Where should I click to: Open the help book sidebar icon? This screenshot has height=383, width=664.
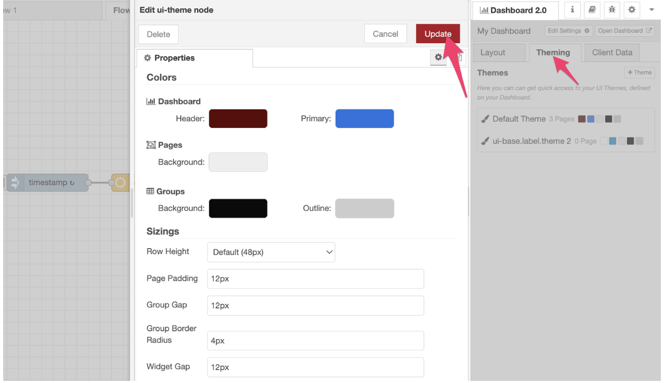coord(592,9)
